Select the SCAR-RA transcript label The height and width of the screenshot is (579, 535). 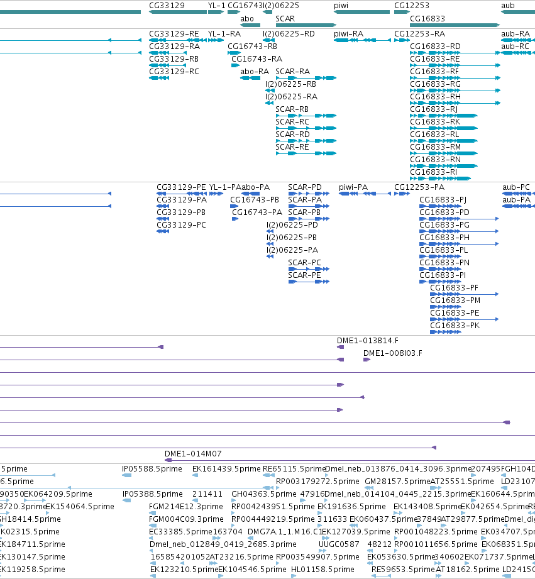[292, 72]
